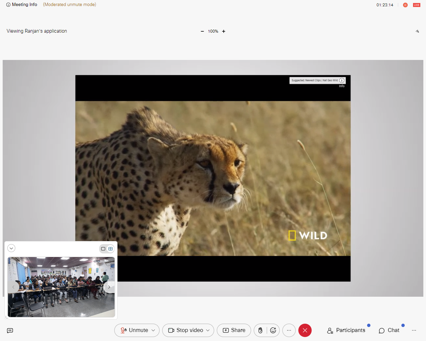426x341 pixels.
Task: Show previous participant video thumbnail
Action: coord(13,287)
